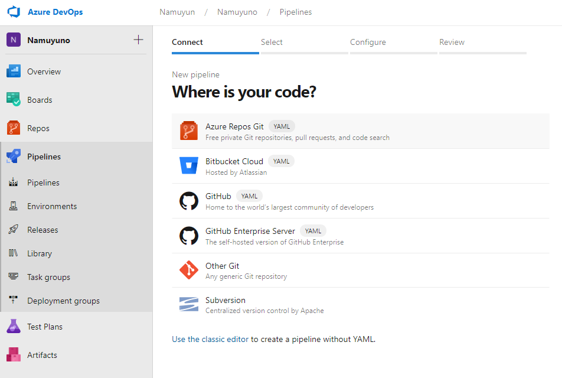Open Task groups in sidebar
This screenshot has width=562, height=378.
pos(48,277)
